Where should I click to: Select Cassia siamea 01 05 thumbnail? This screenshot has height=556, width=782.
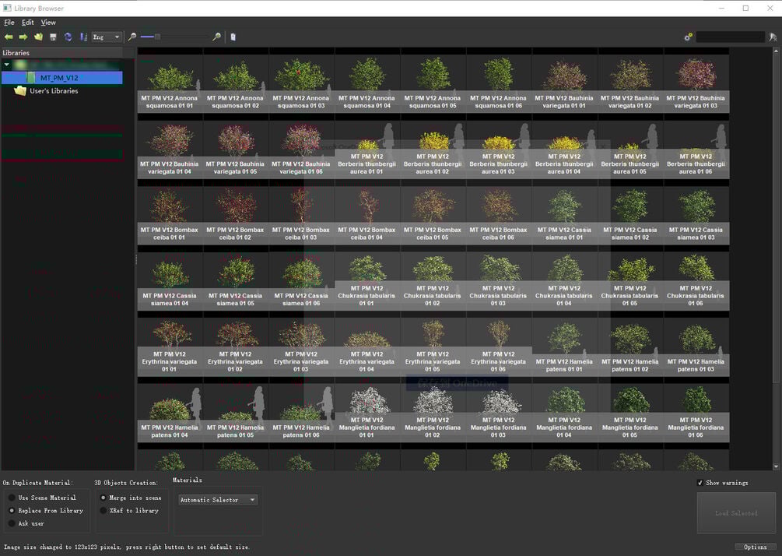click(236, 281)
